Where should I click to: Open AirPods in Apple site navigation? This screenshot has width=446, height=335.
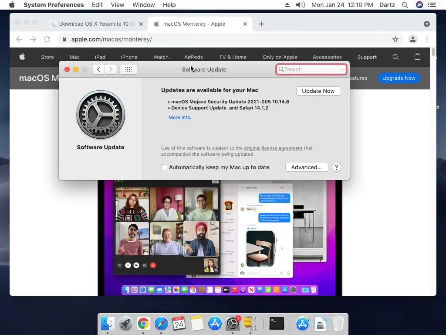click(193, 57)
